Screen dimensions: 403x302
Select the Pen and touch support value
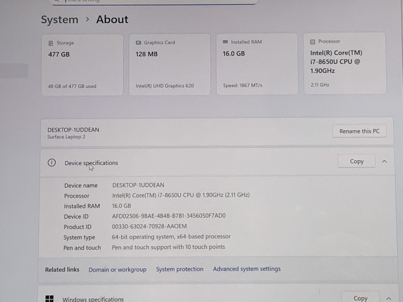coord(168,247)
